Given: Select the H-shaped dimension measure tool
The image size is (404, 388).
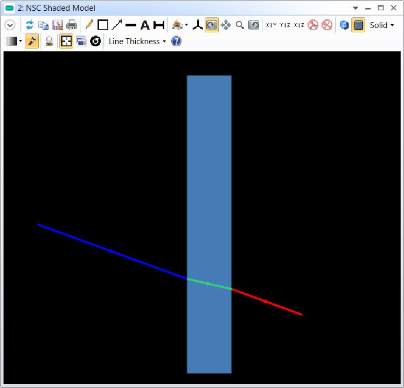Looking at the screenshot, I should click(159, 25).
